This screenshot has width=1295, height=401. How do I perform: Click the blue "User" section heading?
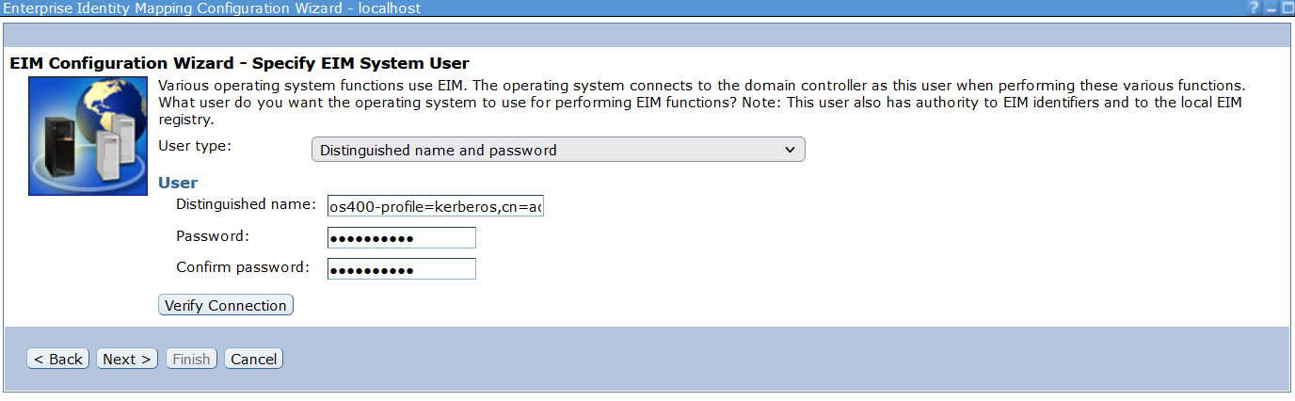(178, 183)
